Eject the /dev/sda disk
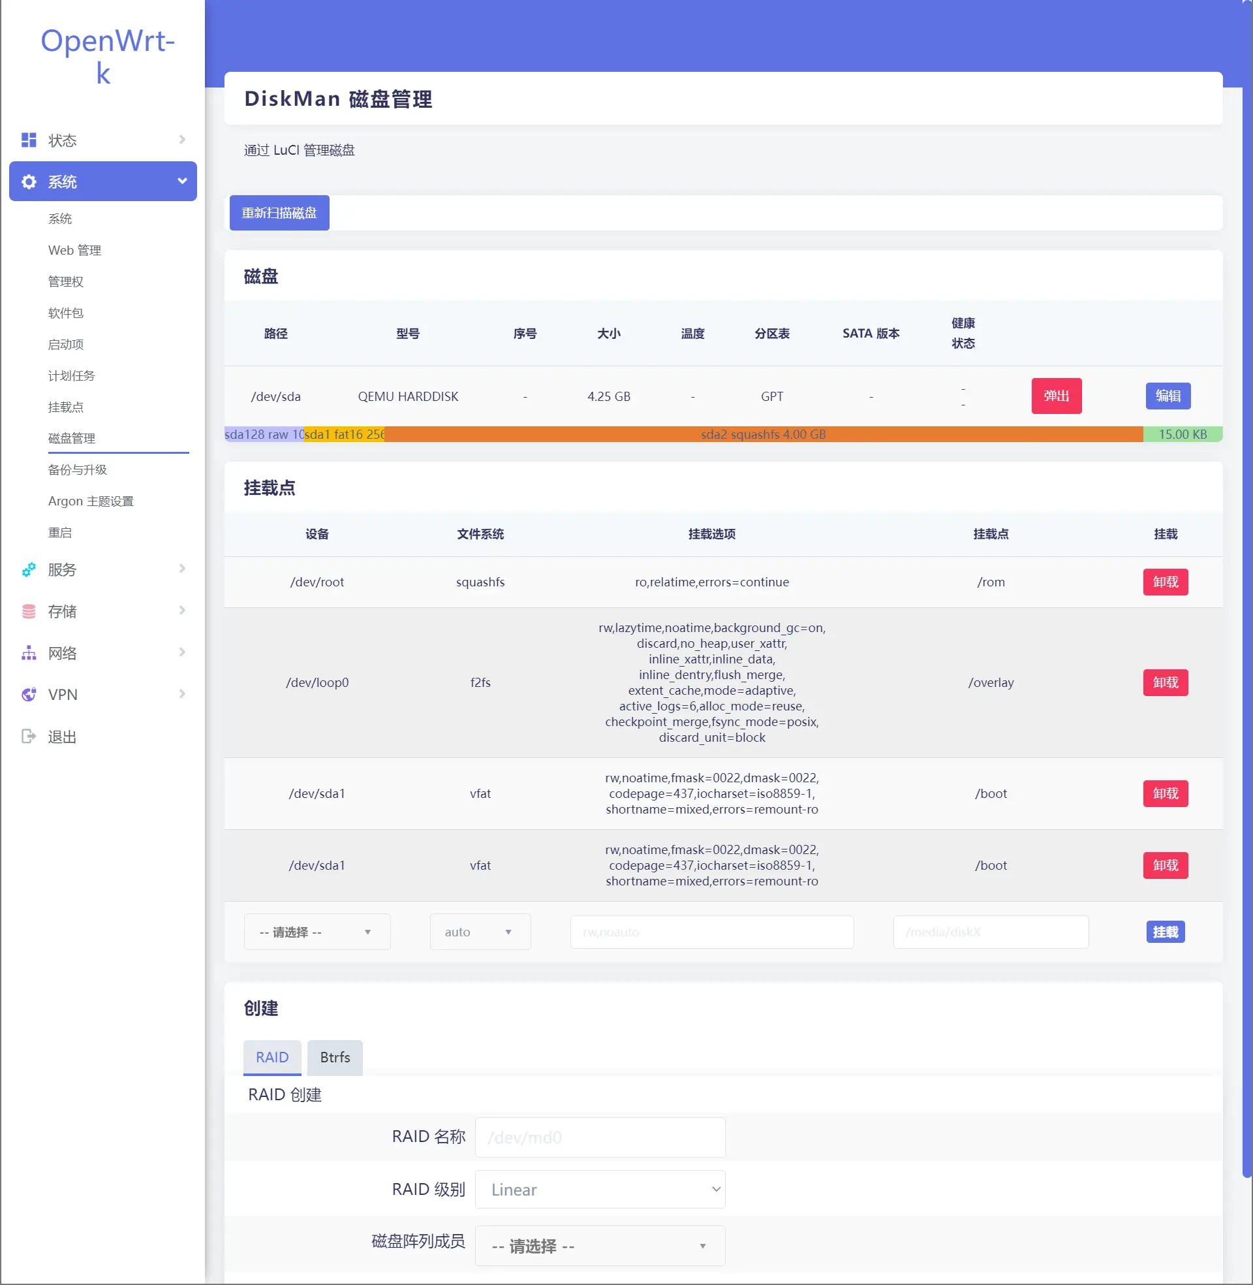This screenshot has height=1285, width=1253. point(1055,396)
